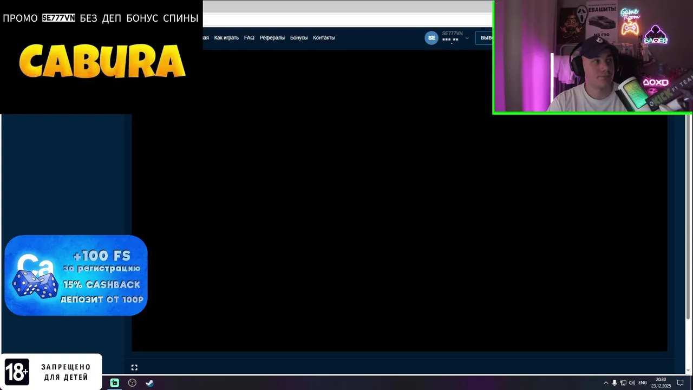Screen dimensions: 693x390
Task: Click the fullscreen icon below the game
Action: coord(134,367)
